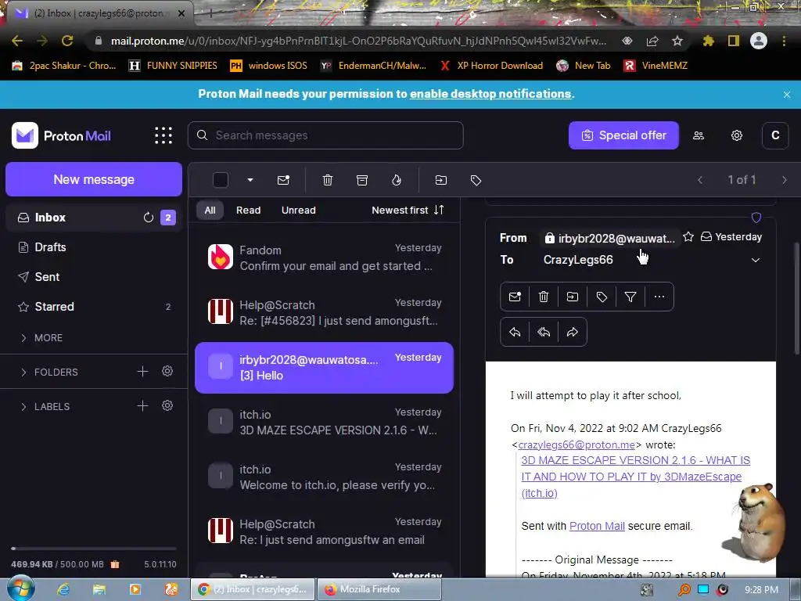Expand the FOLDERS section
The height and width of the screenshot is (601, 801).
[x=49, y=372]
